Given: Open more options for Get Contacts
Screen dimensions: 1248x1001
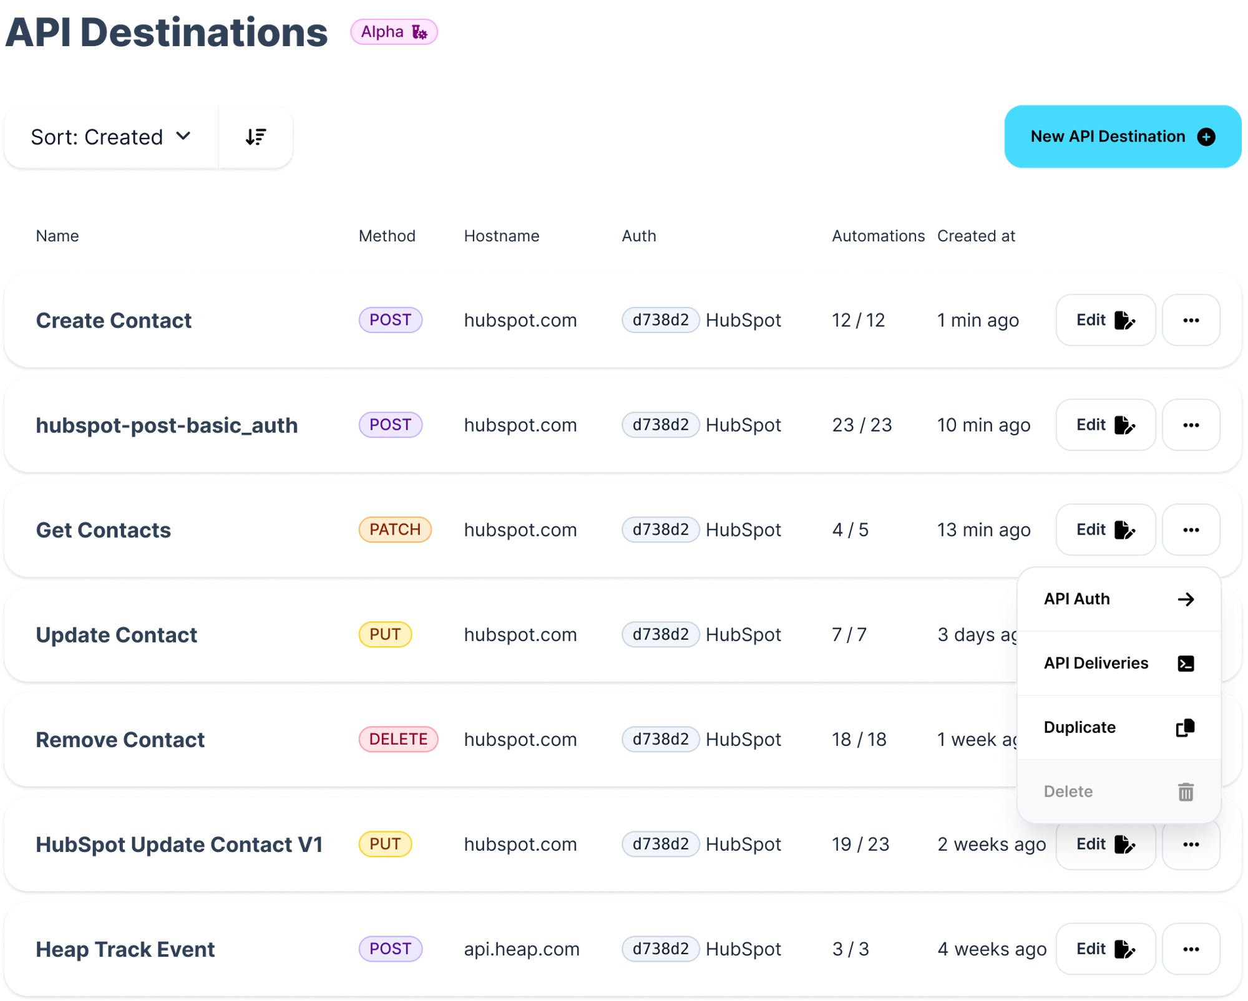Looking at the screenshot, I should coord(1191,530).
